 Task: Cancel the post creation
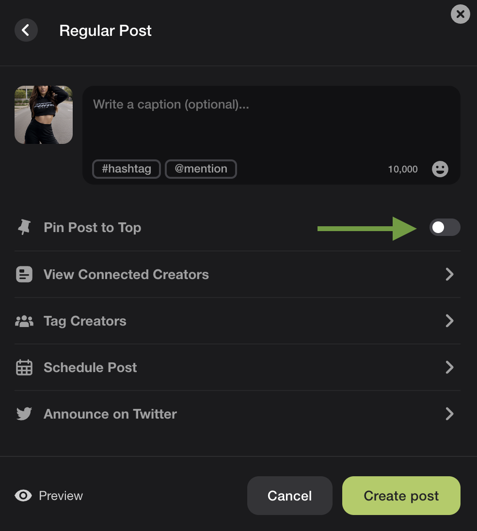tap(289, 496)
